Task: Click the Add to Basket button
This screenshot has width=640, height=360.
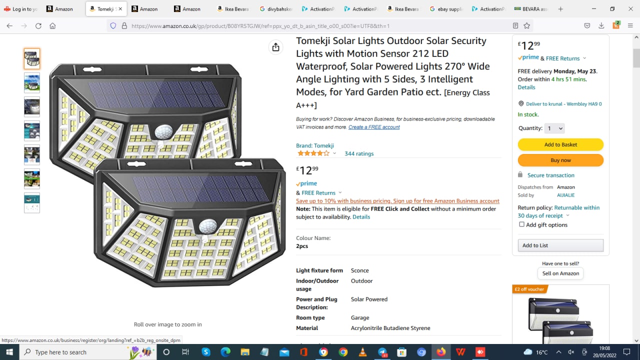Action: click(560, 144)
